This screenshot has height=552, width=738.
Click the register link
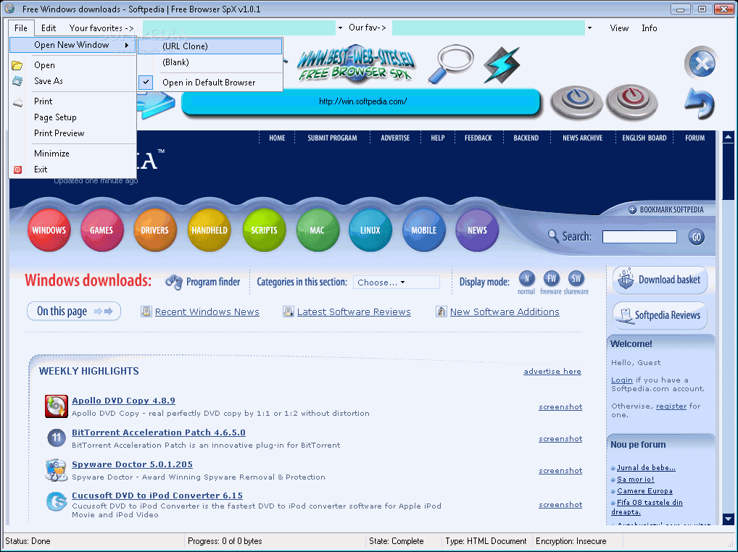pos(671,406)
